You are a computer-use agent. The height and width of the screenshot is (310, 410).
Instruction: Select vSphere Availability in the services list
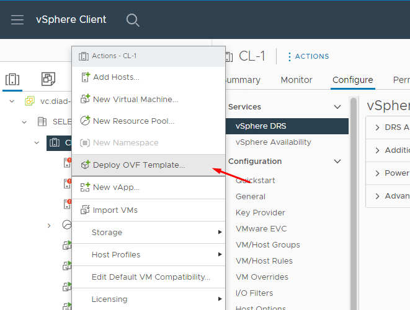[x=273, y=142]
